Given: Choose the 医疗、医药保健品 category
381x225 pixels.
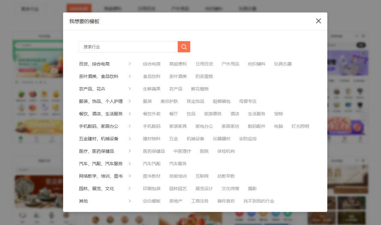Looking at the screenshot, I should [x=96, y=151].
